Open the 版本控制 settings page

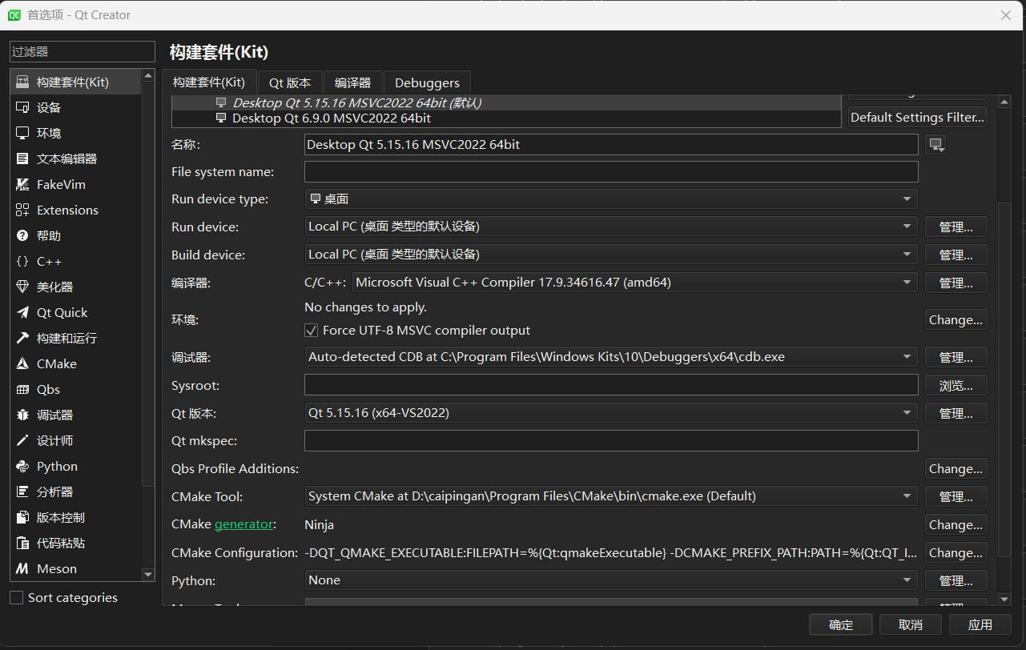click(60, 517)
